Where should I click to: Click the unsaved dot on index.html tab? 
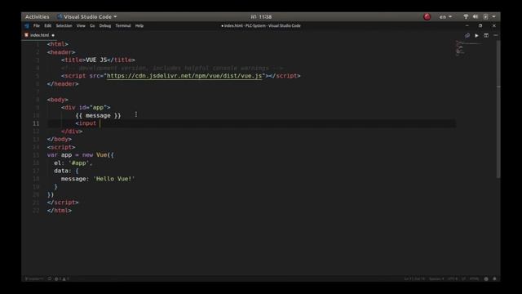(x=53, y=35)
